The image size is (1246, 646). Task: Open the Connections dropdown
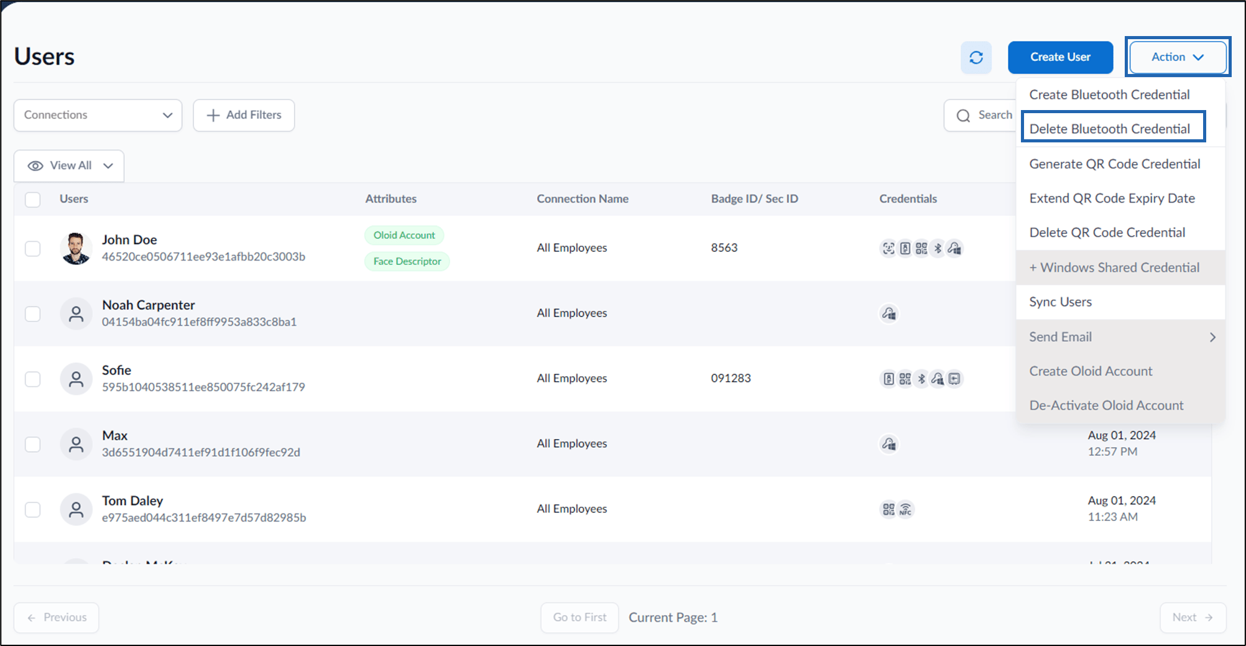[x=98, y=115]
